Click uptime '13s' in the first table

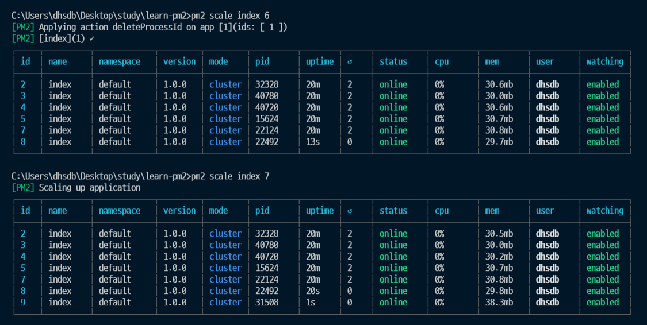(x=313, y=142)
